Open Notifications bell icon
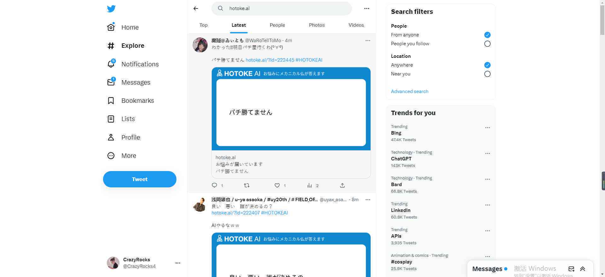 tap(111, 64)
